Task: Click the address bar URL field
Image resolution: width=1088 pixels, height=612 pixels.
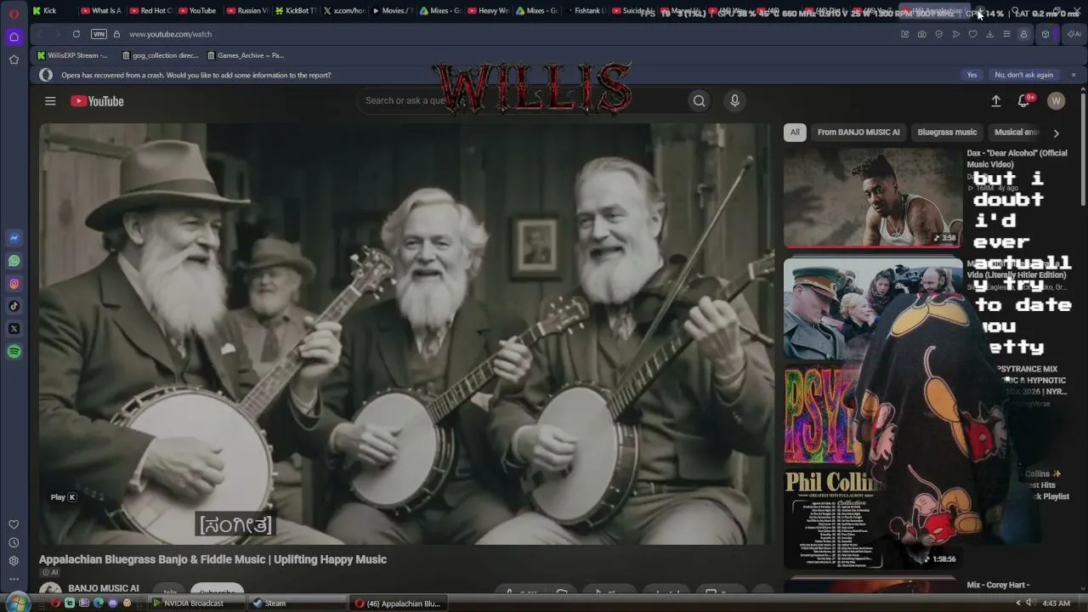Action: click(510, 34)
